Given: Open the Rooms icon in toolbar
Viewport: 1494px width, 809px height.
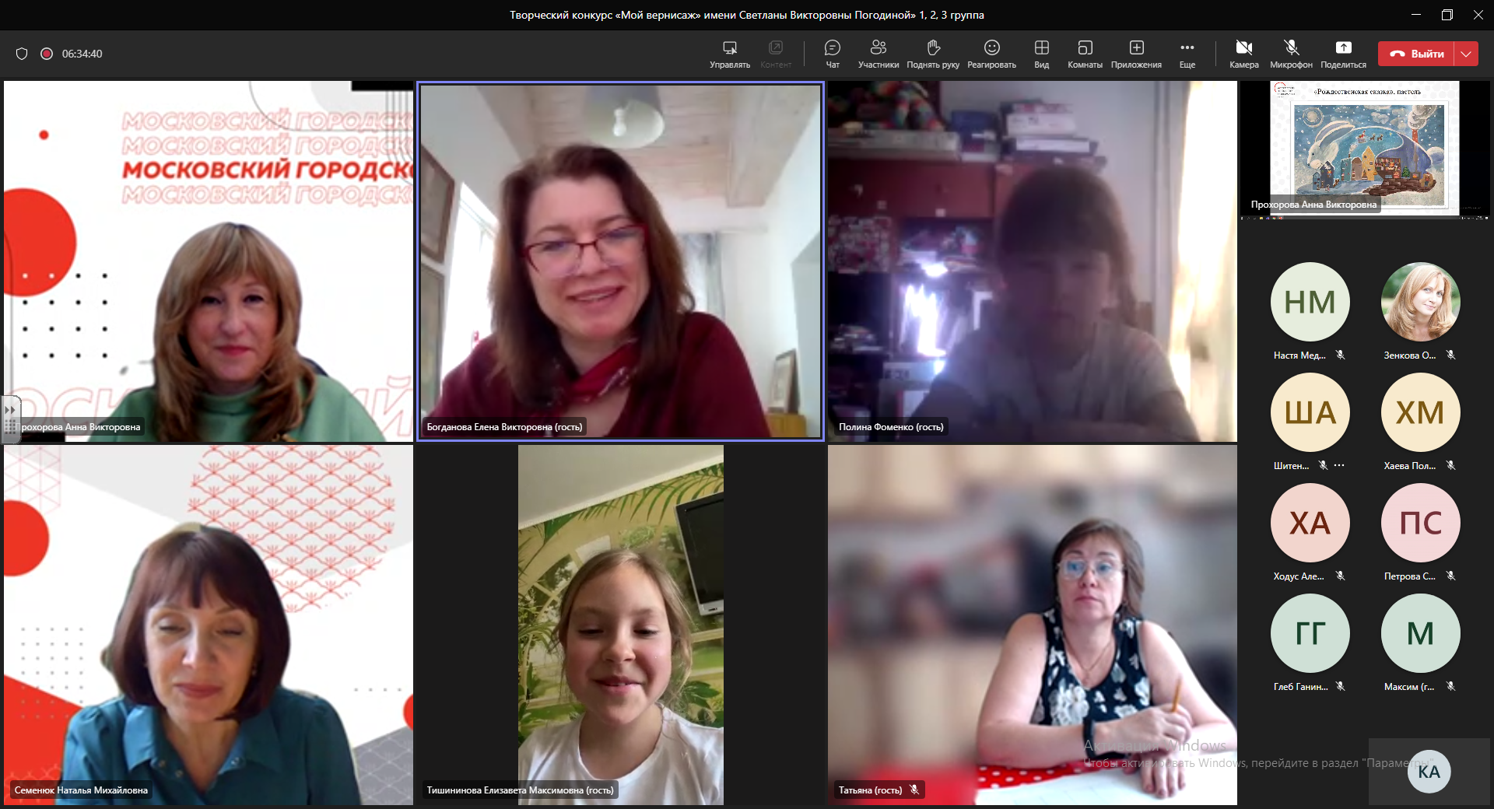Looking at the screenshot, I should pos(1085,53).
